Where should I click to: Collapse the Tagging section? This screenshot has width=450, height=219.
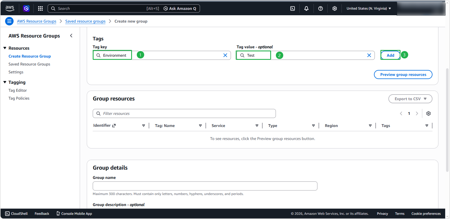click(5, 82)
